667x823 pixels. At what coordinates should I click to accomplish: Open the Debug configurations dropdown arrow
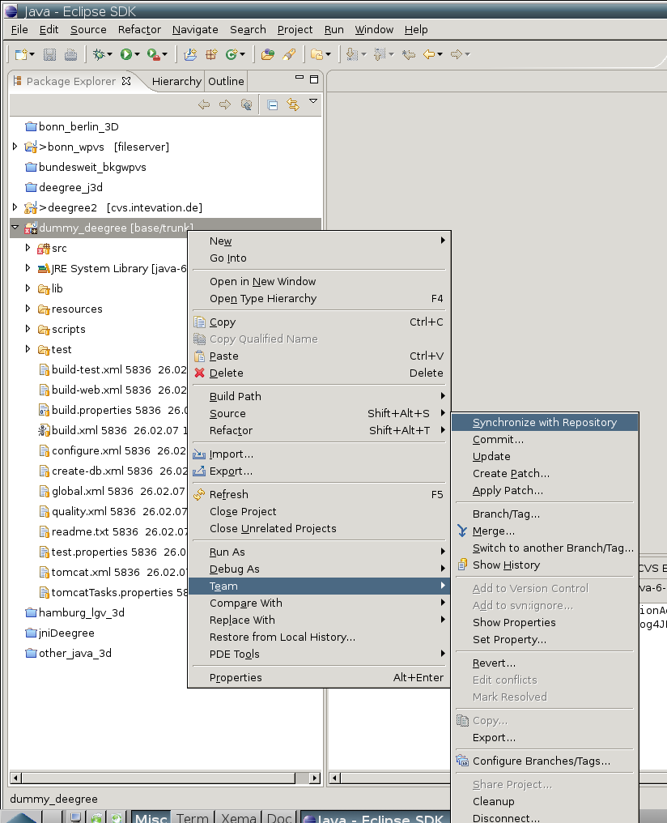109,54
